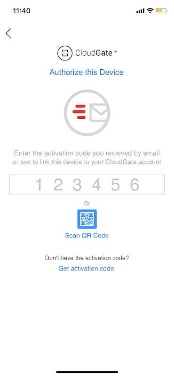Tap the back arrow icon

[x=8, y=33]
